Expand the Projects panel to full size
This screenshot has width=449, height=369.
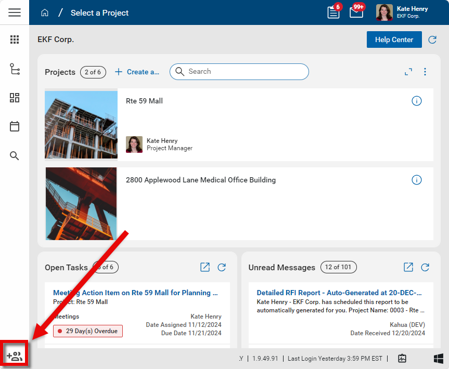408,72
